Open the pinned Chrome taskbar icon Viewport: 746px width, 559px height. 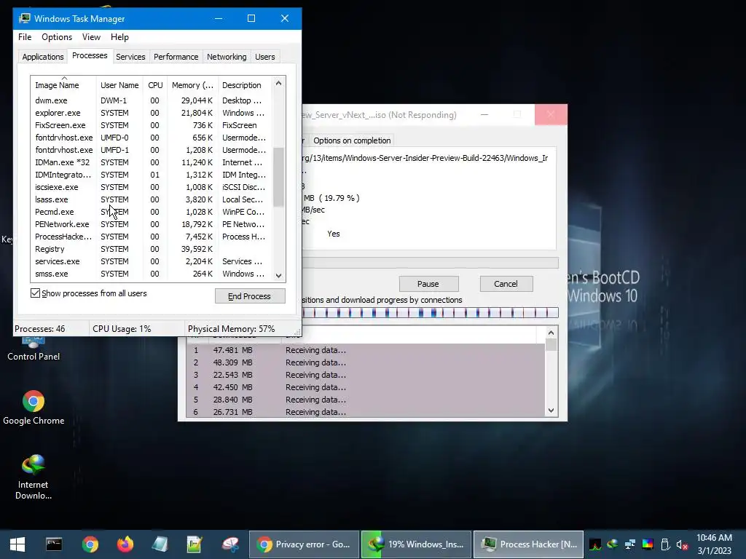[90, 544]
